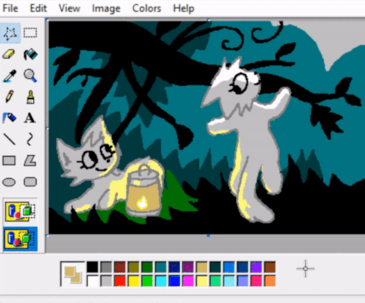Select the Text tool
This screenshot has height=303, width=365.
click(x=30, y=117)
